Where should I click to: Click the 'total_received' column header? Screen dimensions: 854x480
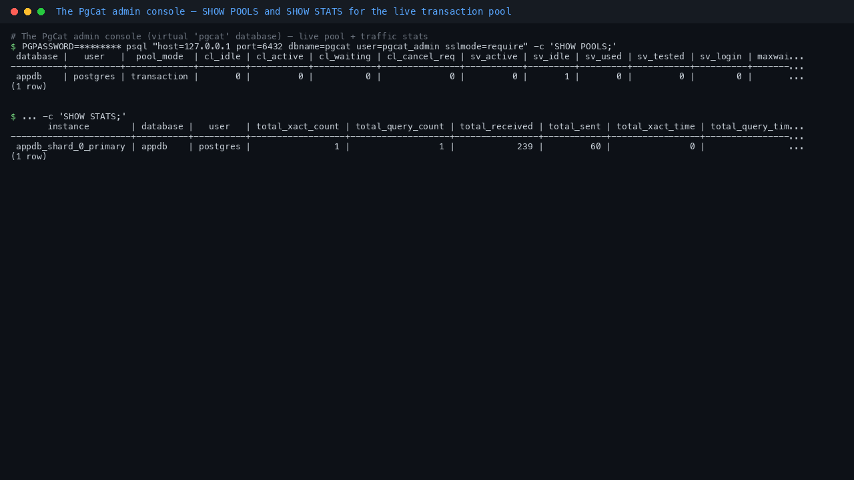[x=496, y=126]
